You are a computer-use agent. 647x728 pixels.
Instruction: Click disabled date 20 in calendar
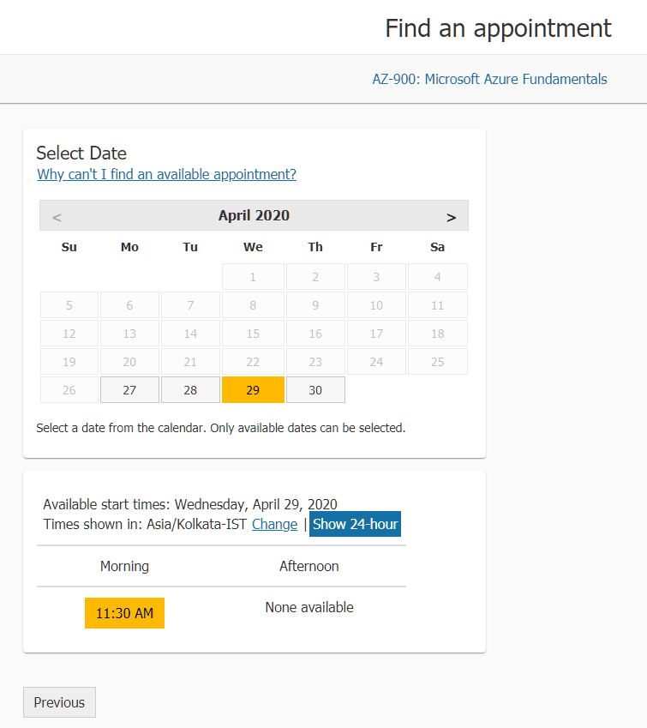(129, 362)
